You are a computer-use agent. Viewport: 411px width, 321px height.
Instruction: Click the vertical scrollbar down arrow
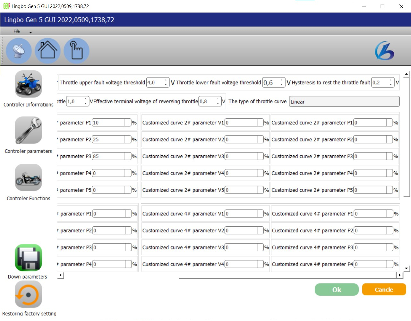tap(407, 268)
